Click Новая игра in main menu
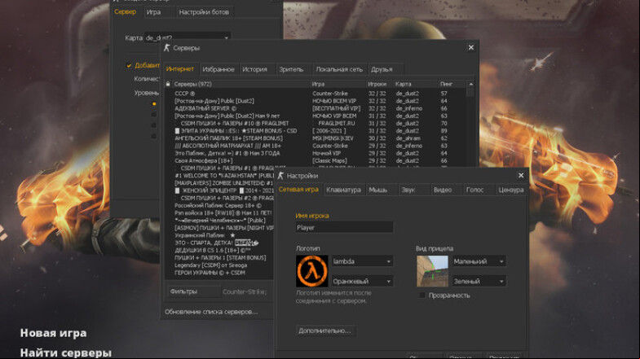The image size is (640, 359). [54, 333]
